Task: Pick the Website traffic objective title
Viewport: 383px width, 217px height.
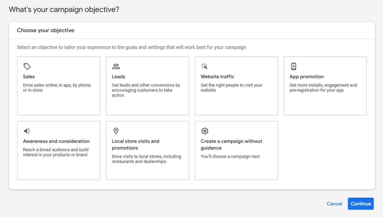Action: [217, 77]
